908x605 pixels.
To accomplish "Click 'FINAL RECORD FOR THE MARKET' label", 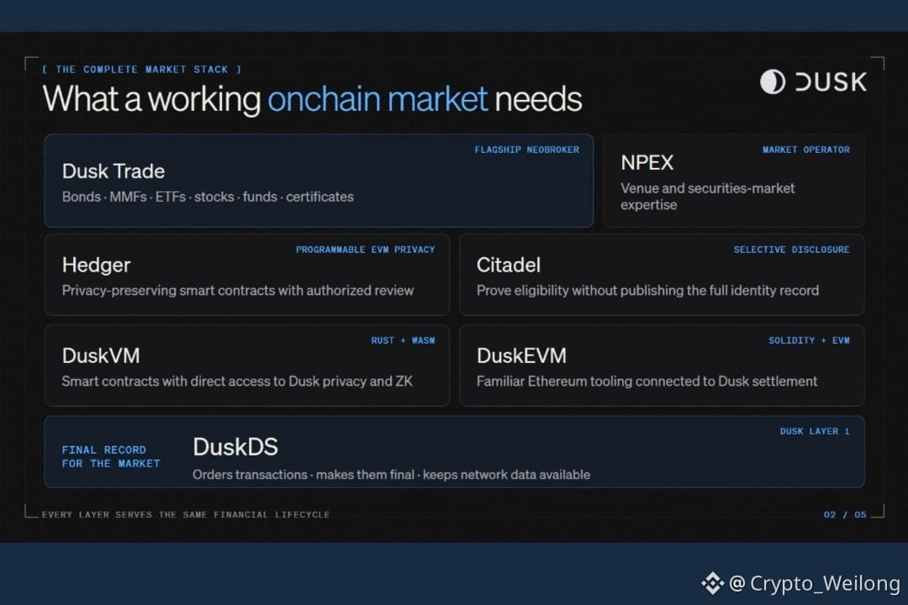I will 111,457.
